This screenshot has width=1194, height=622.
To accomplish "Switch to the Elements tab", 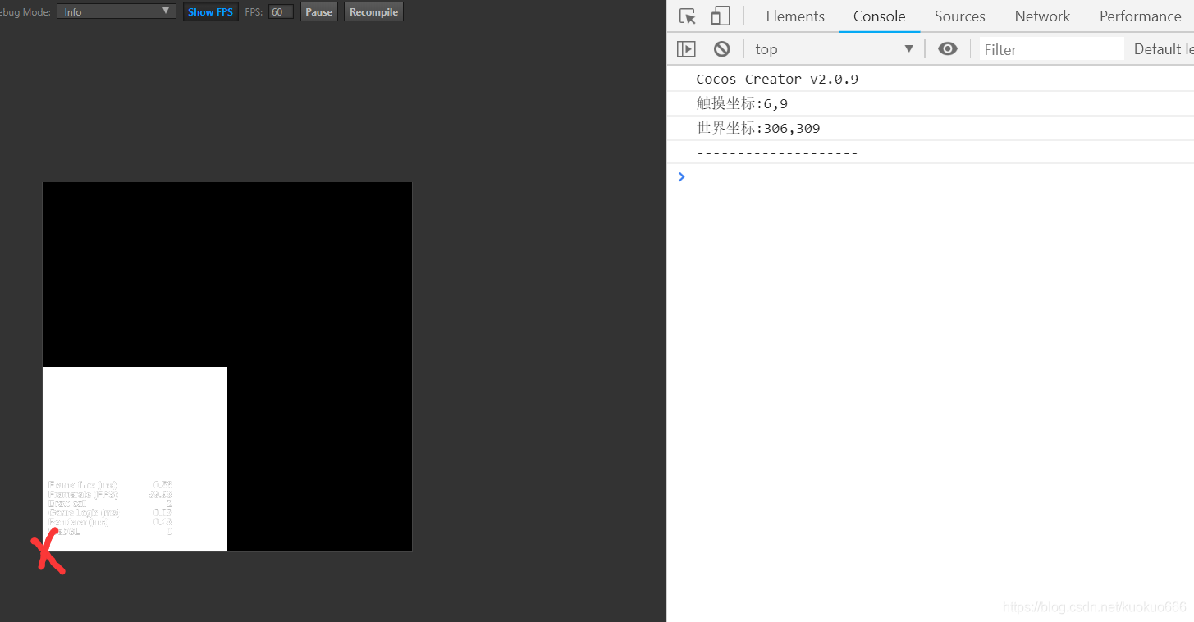I will coord(795,16).
